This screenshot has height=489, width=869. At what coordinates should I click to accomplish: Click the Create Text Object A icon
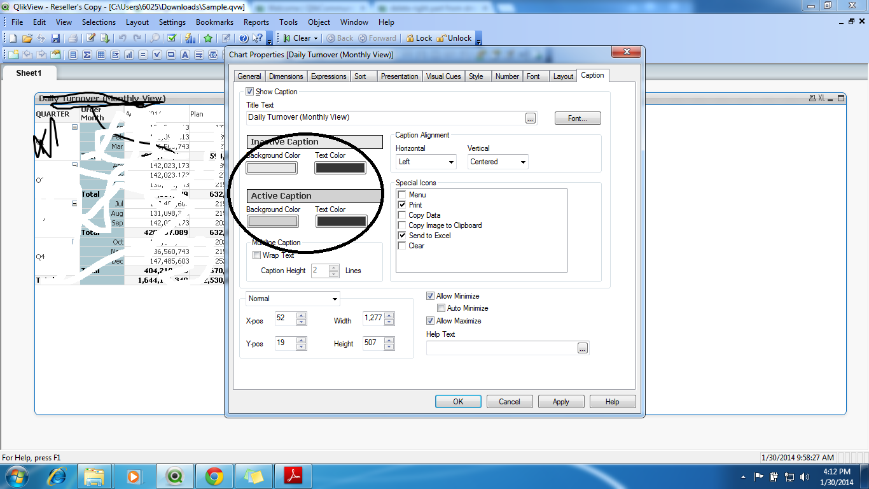coord(185,55)
